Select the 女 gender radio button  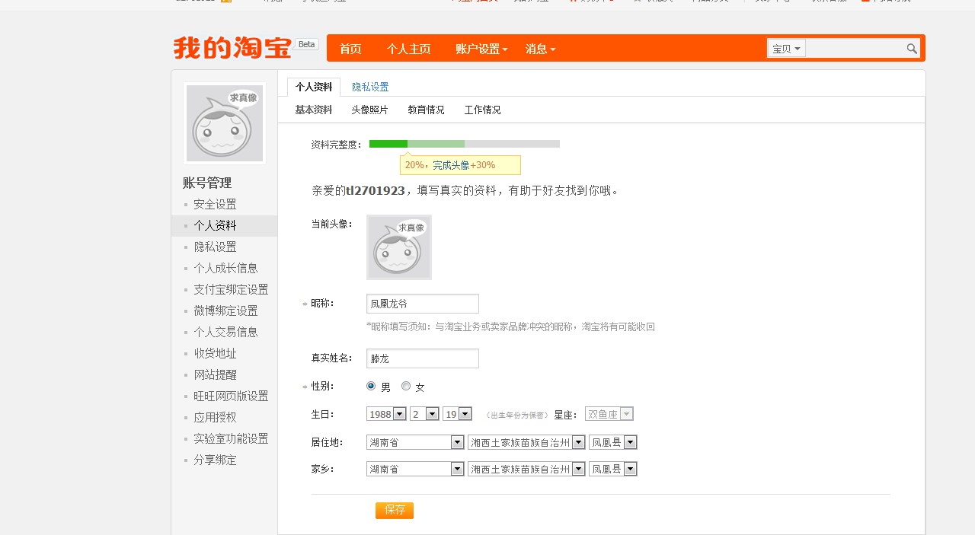(x=406, y=386)
